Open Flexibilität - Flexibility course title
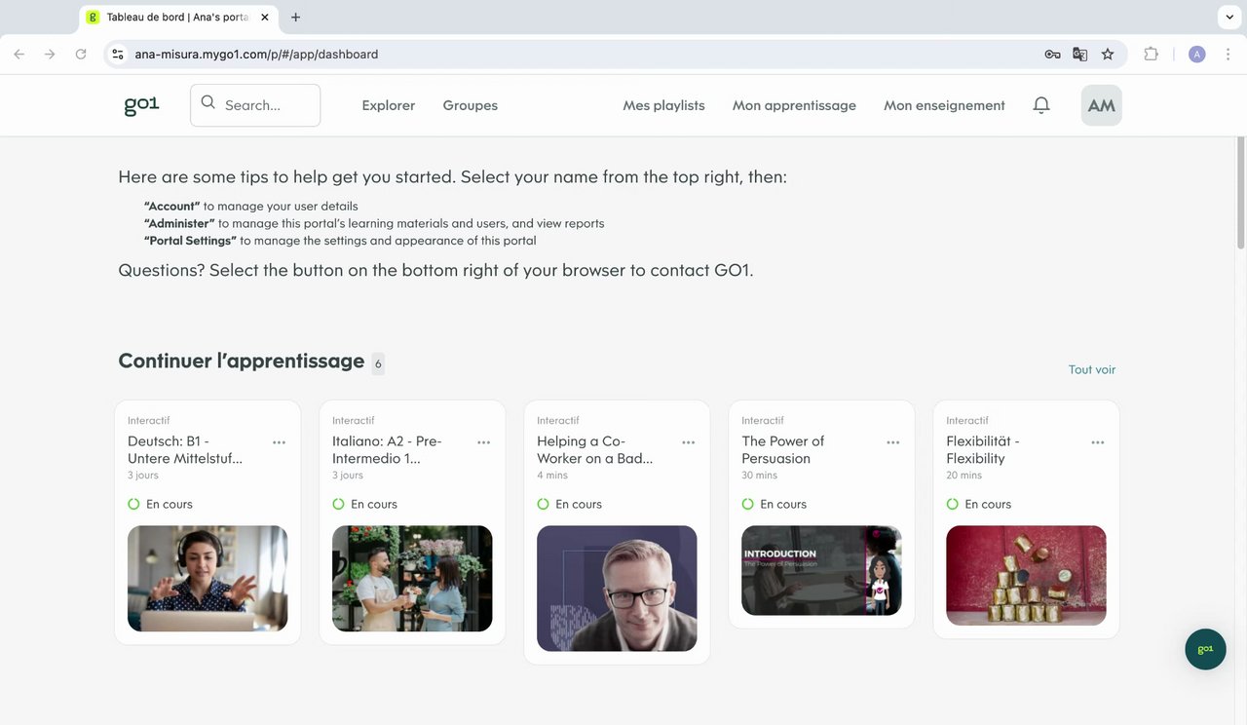This screenshot has height=725, width=1247. point(983,450)
